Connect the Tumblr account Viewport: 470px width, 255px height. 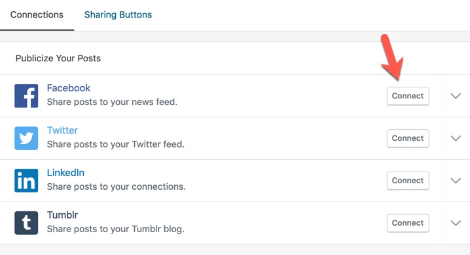408,223
